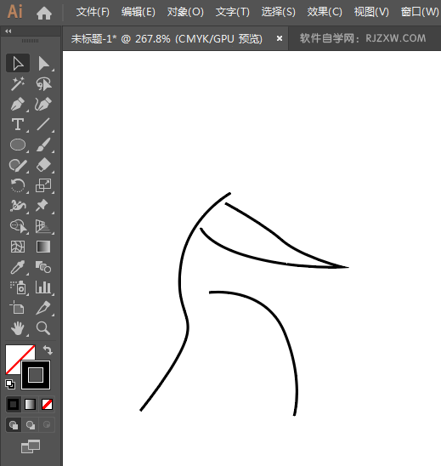Activate the Zoom magnifier tool

click(x=43, y=328)
